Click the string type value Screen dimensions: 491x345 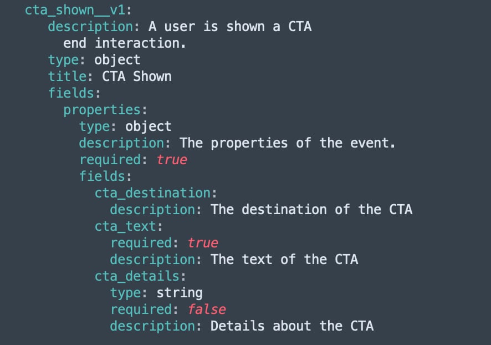pos(180,293)
